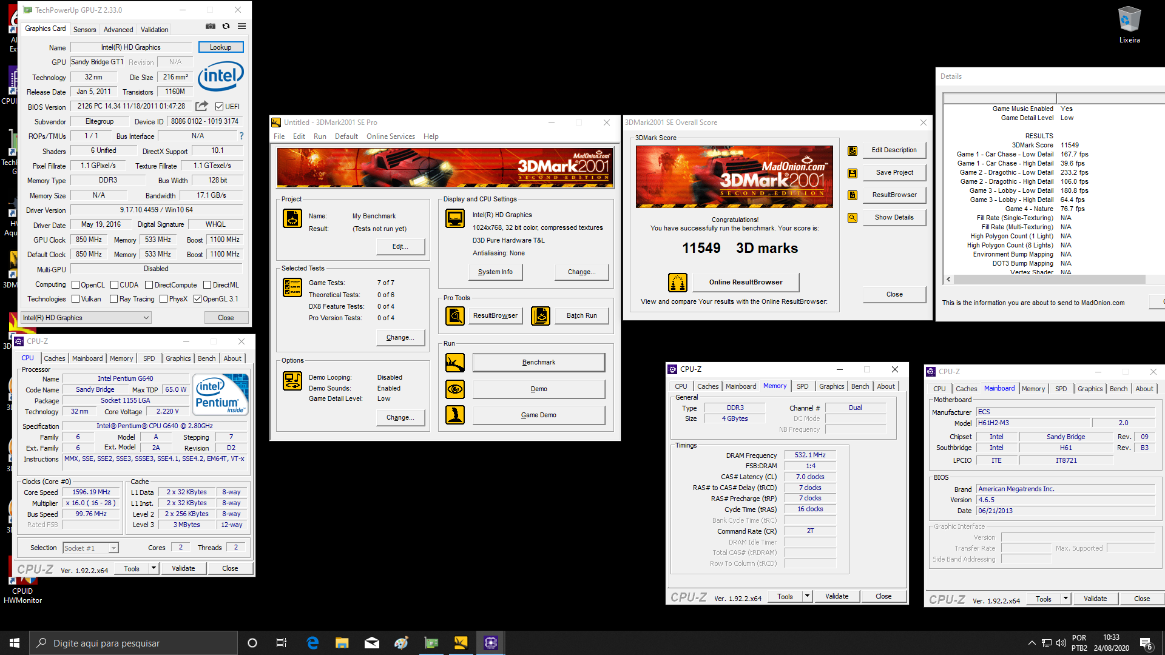Click the Game Demo joystick icon
1165x655 pixels.
pyautogui.click(x=455, y=415)
